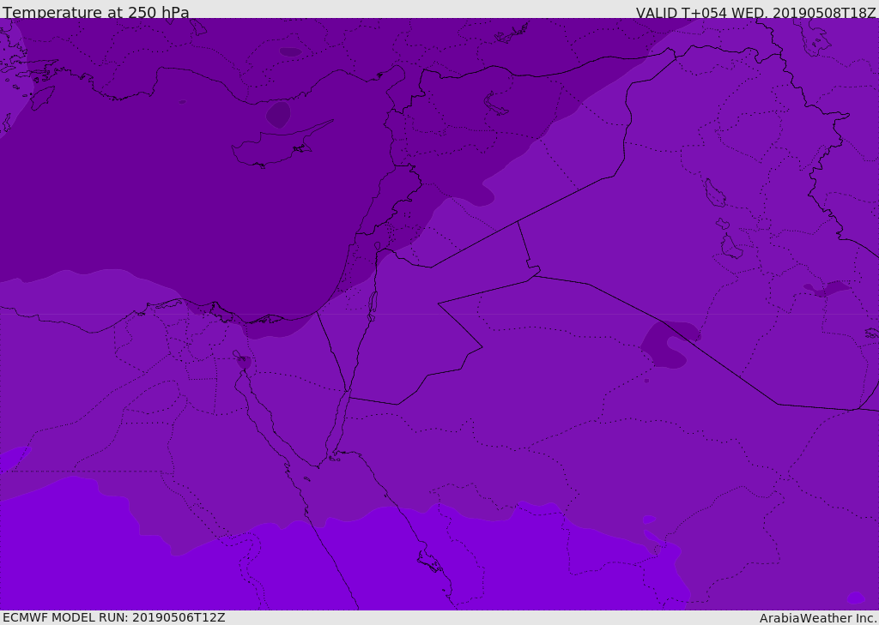The image size is (879, 625).
Task: Click the darkest purple region over the Mediterranean Sea
Action: point(172,197)
